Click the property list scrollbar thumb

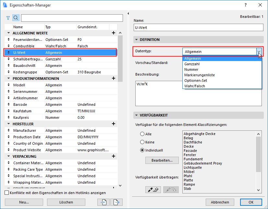point(120,59)
